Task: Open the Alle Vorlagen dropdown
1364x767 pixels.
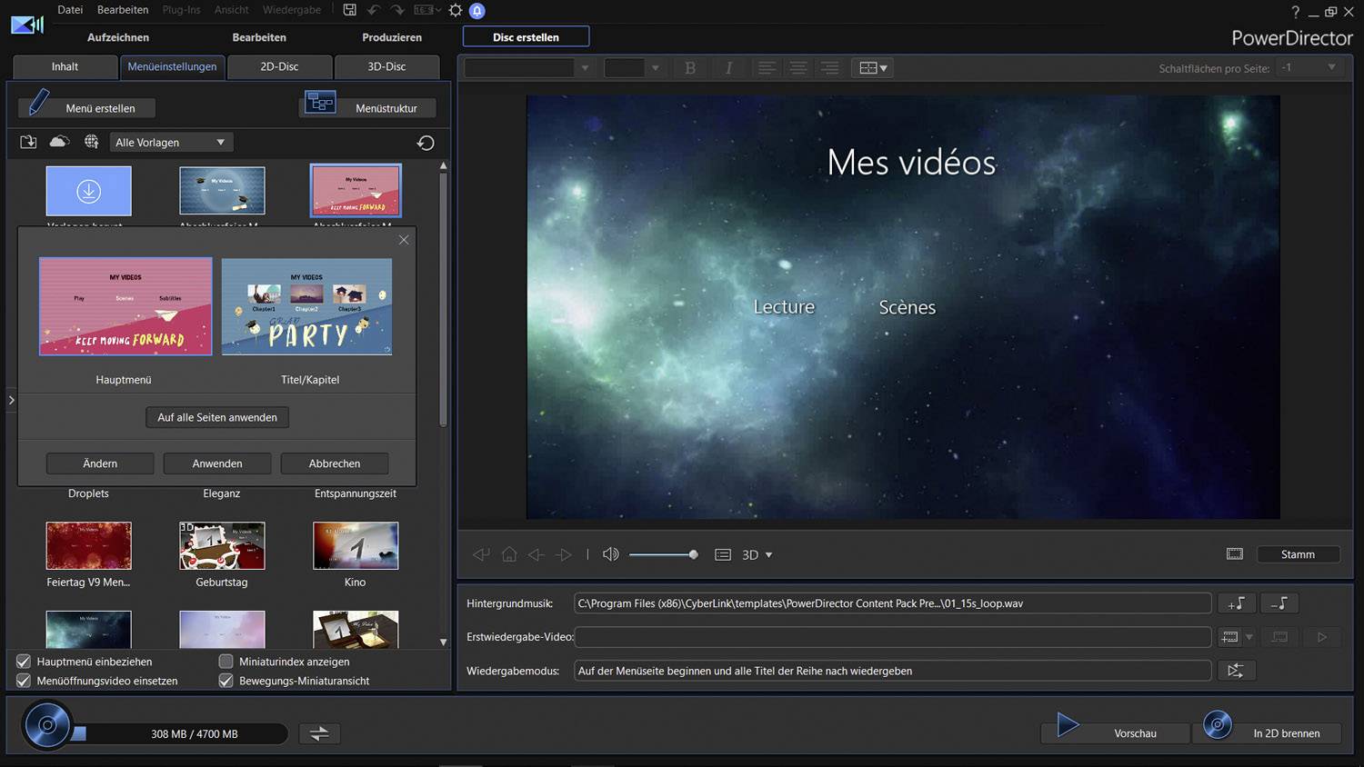Action: point(171,142)
